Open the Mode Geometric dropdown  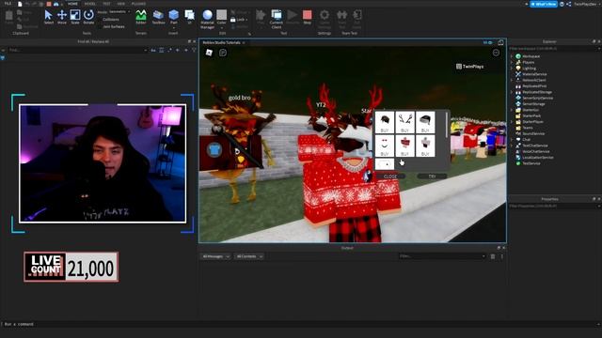[119, 12]
